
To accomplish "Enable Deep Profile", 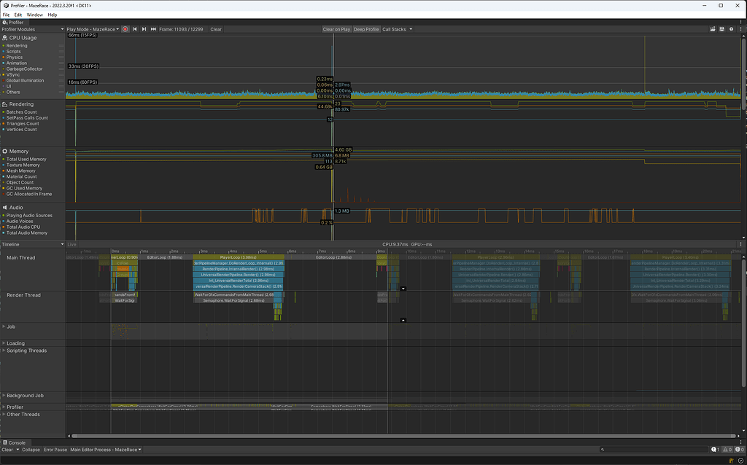I will [x=365, y=29].
